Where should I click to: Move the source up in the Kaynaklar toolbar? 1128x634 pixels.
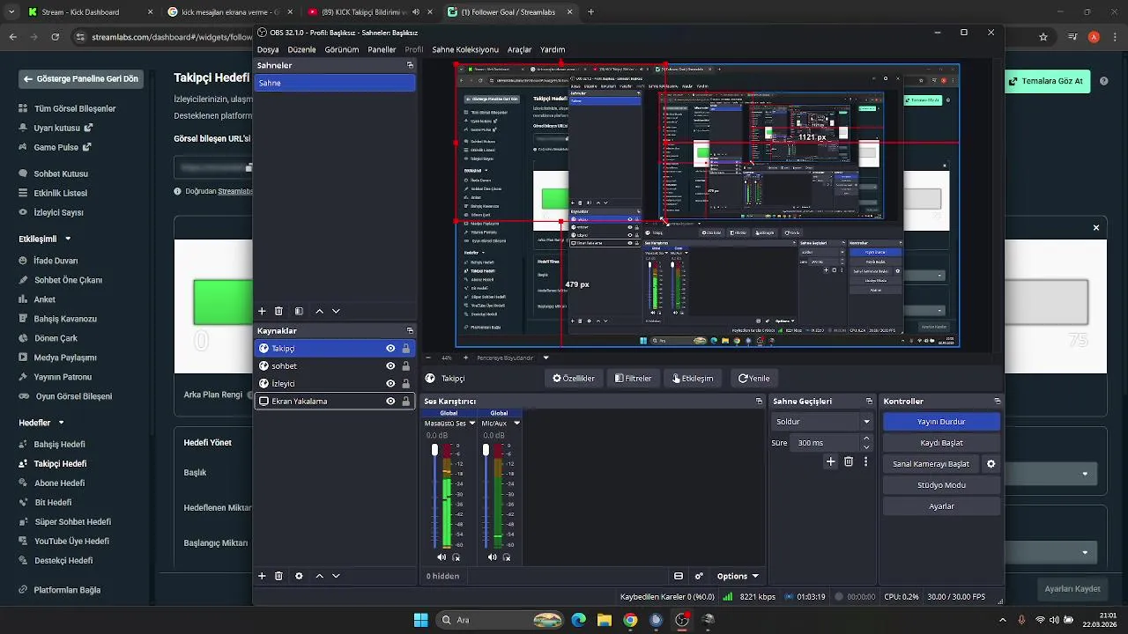click(x=319, y=576)
